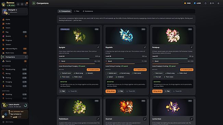This screenshot has height=125, width=223.
Task: Rename Spriglet with pencil icon
Action: [x=98, y=47]
